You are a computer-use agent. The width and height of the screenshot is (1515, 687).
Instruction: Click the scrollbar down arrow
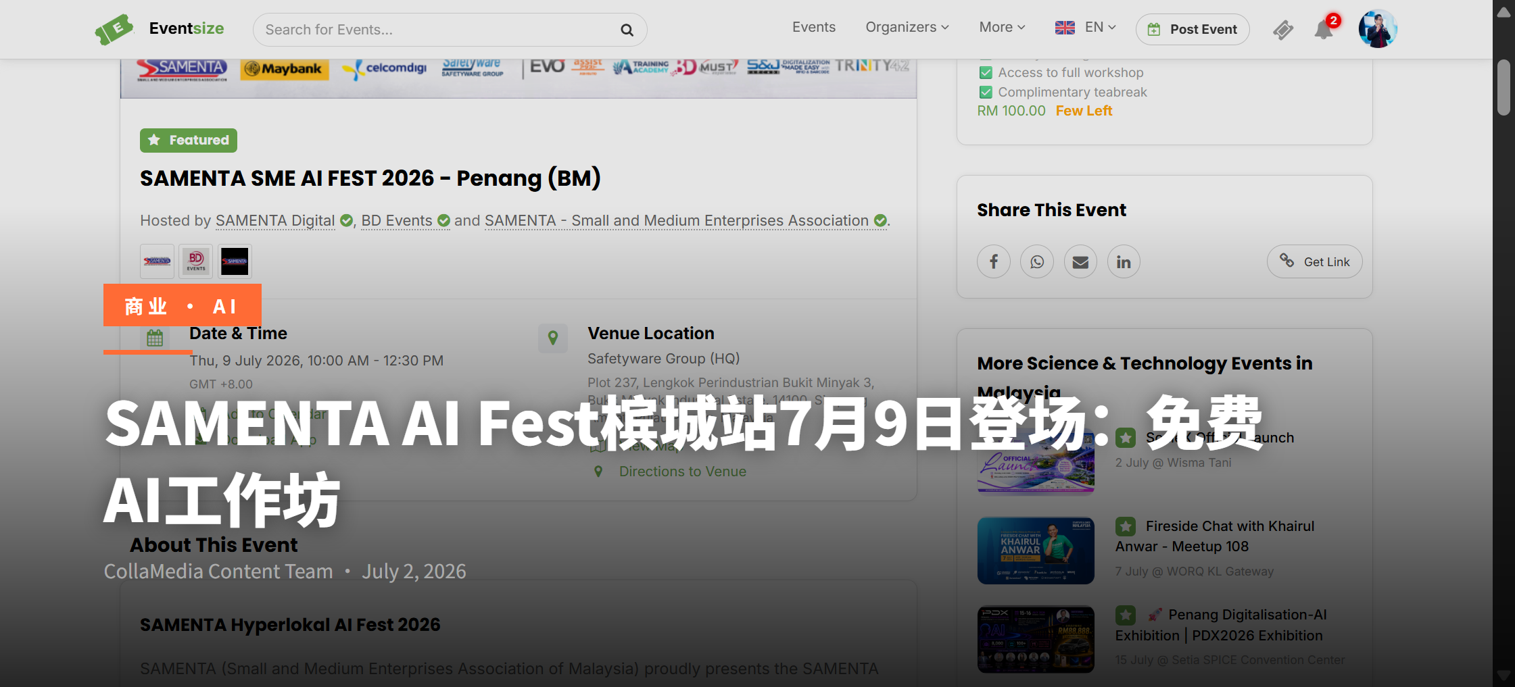(1504, 675)
